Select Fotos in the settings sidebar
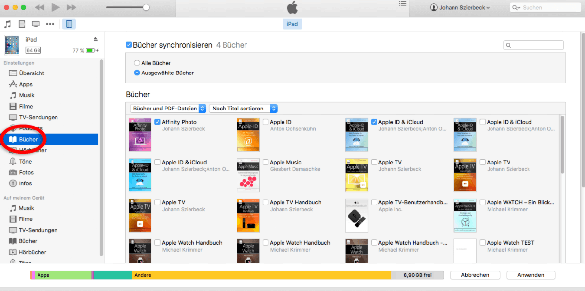 tap(26, 172)
